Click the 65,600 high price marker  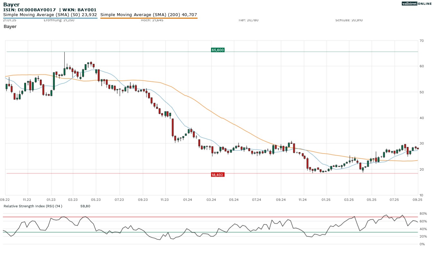click(x=217, y=50)
